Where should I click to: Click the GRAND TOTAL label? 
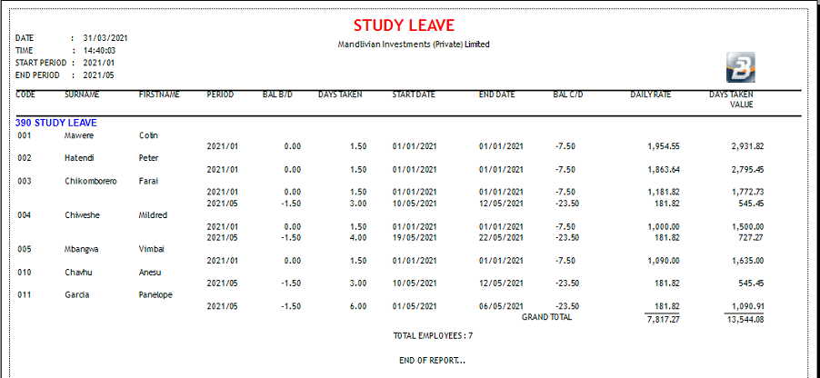[x=547, y=317]
